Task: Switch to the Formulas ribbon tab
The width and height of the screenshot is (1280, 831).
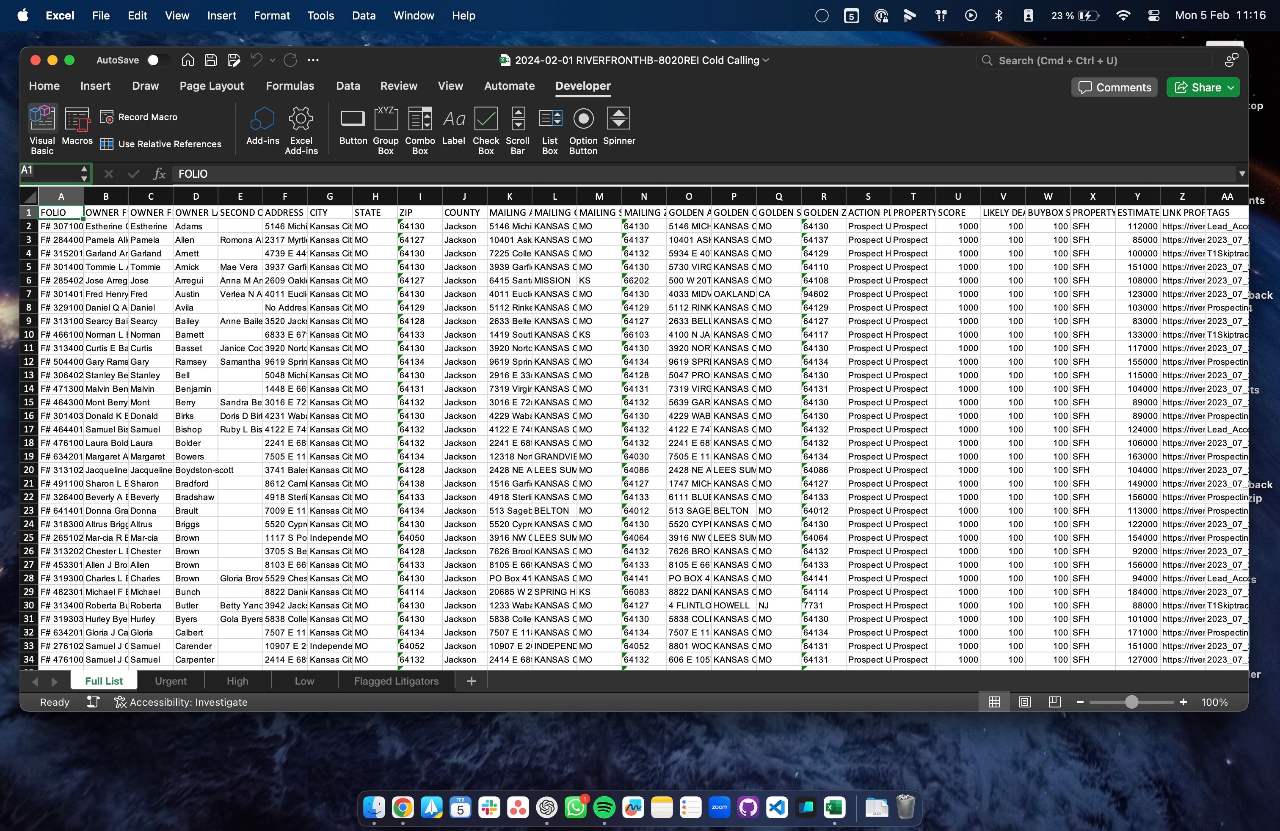Action: pyautogui.click(x=290, y=86)
